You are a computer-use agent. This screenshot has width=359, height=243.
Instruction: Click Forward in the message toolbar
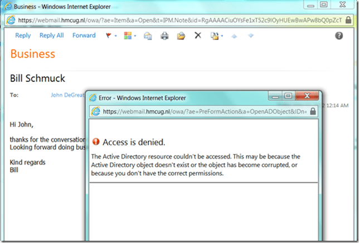click(84, 36)
